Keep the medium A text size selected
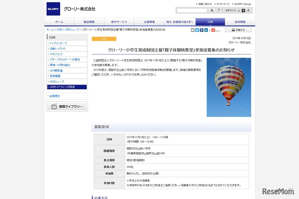The height and width of the screenshot is (199, 299). pos(243,10)
